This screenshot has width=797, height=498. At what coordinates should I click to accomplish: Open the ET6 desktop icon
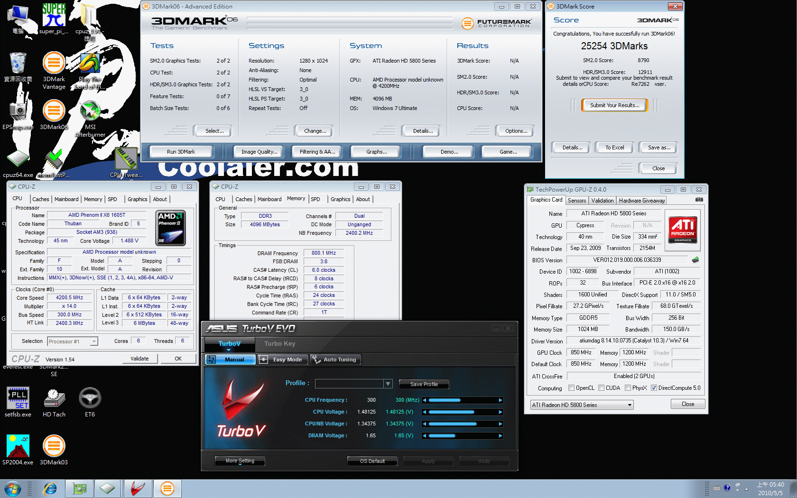(x=90, y=402)
